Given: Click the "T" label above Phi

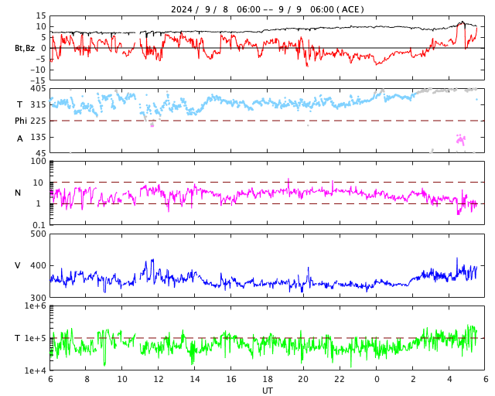Looking at the screenshot, I should coord(19,104).
